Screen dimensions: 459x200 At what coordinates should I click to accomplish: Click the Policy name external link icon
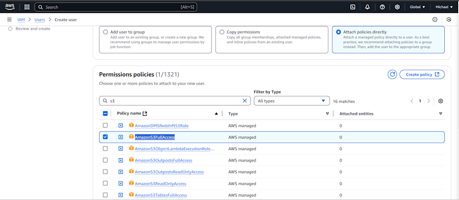click(x=145, y=114)
